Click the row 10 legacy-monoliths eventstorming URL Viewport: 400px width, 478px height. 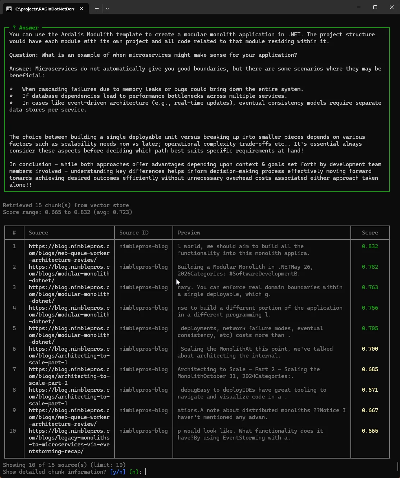coord(69,441)
